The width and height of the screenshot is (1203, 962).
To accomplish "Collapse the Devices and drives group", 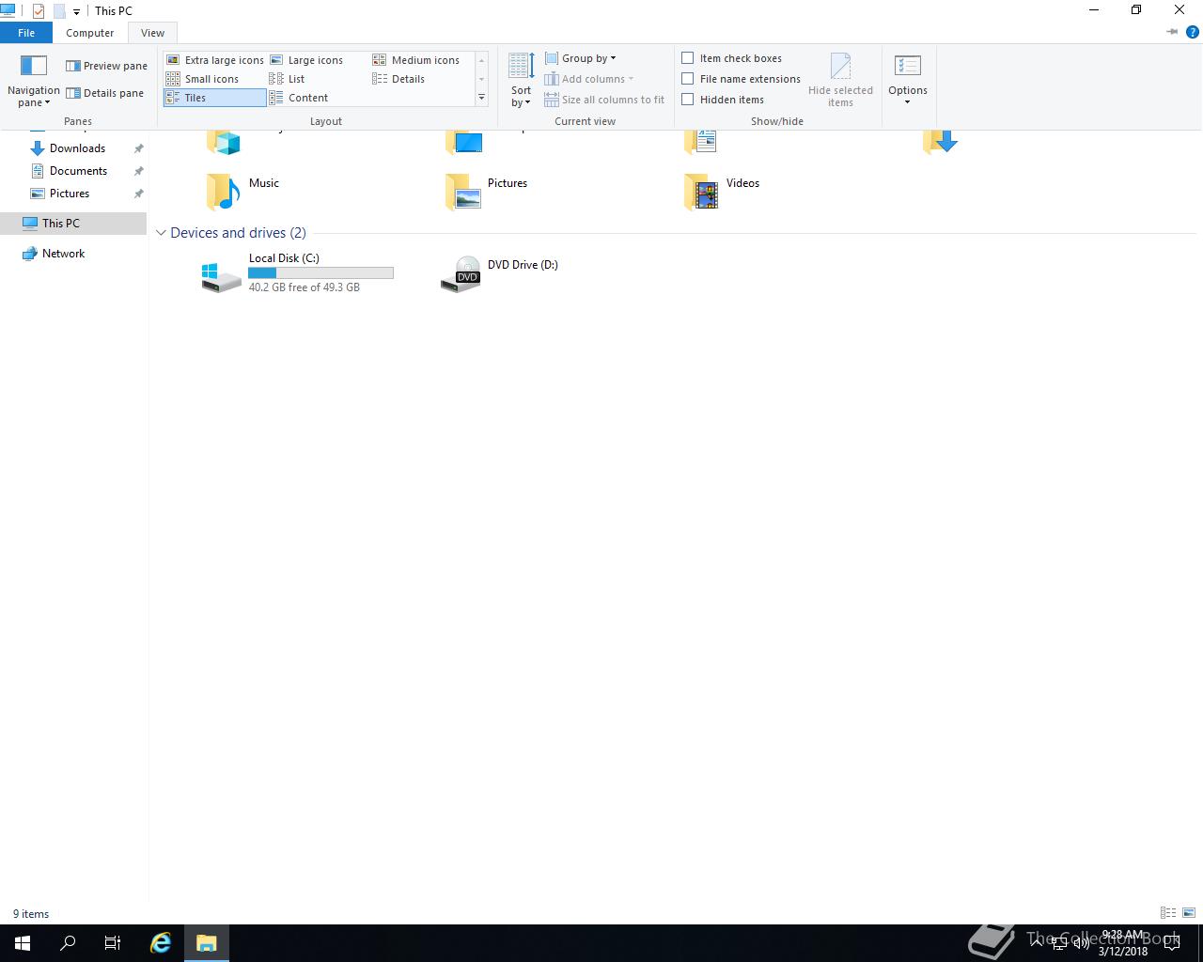I will (161, 233).
